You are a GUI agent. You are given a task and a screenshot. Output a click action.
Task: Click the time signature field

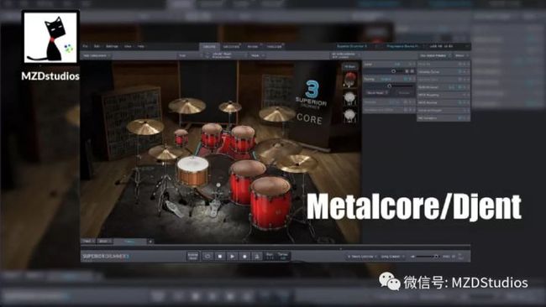pyautogui.click(x=270, y=256)
